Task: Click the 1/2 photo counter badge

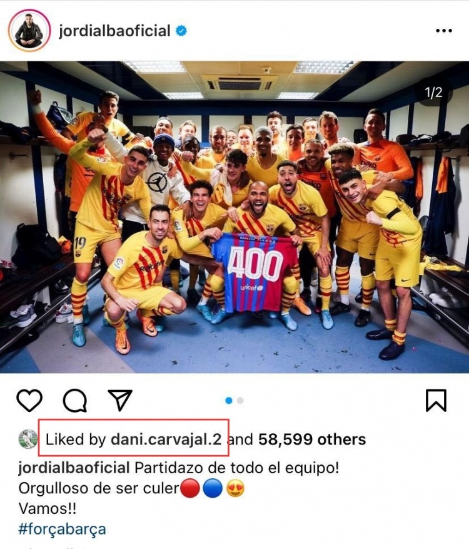Action: tap(433, 93)
